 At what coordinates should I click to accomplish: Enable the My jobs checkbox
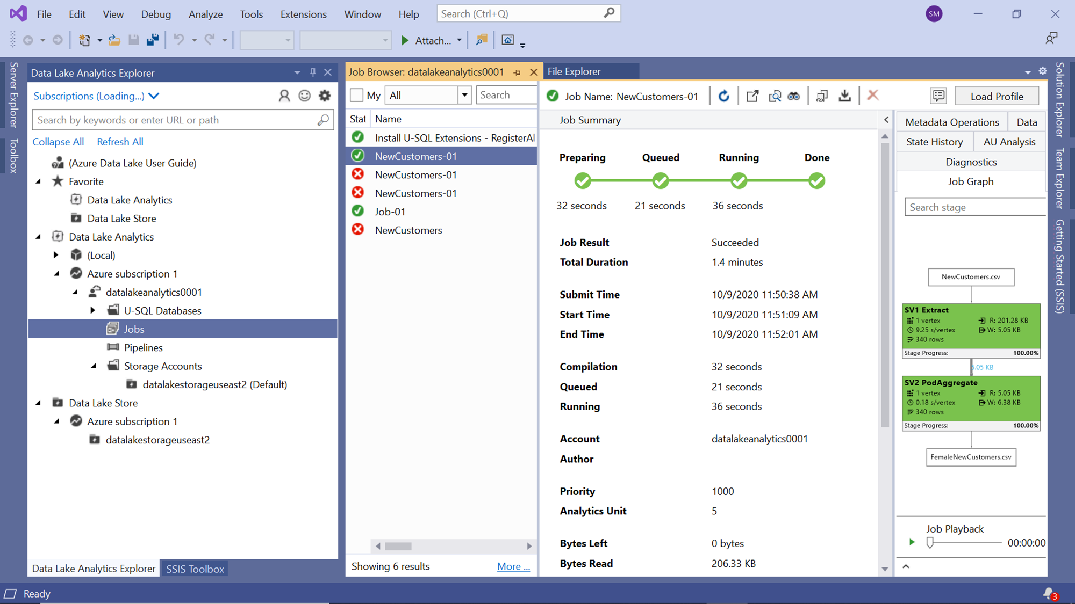(356, 95)
